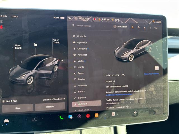Tap the PRND gear indicator

click(x=4, y=16)
